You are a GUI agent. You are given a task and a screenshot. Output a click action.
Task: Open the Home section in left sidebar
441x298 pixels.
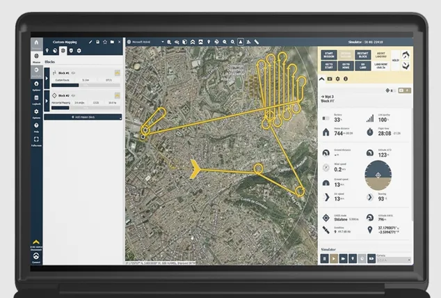coord(37,44)
